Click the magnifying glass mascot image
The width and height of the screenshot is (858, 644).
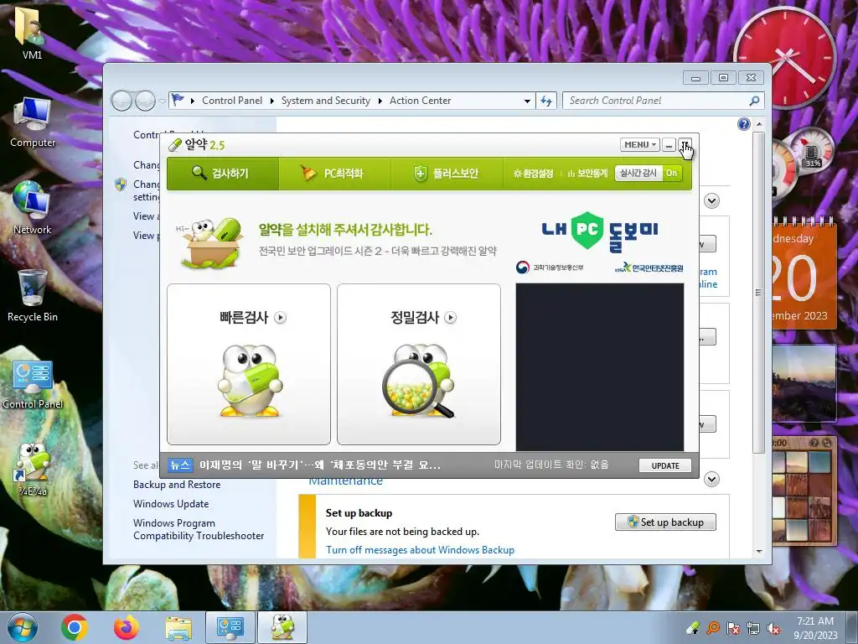(419, 382)
